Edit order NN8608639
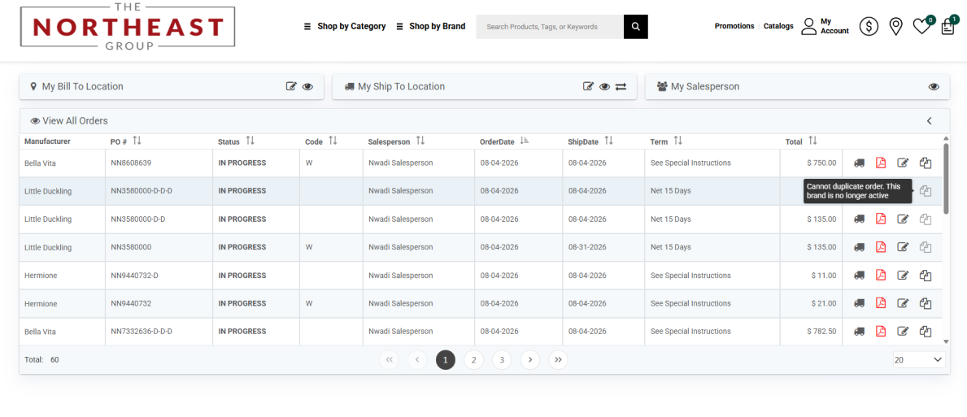This screenshot has width=967, height=417. pos(903,163)
